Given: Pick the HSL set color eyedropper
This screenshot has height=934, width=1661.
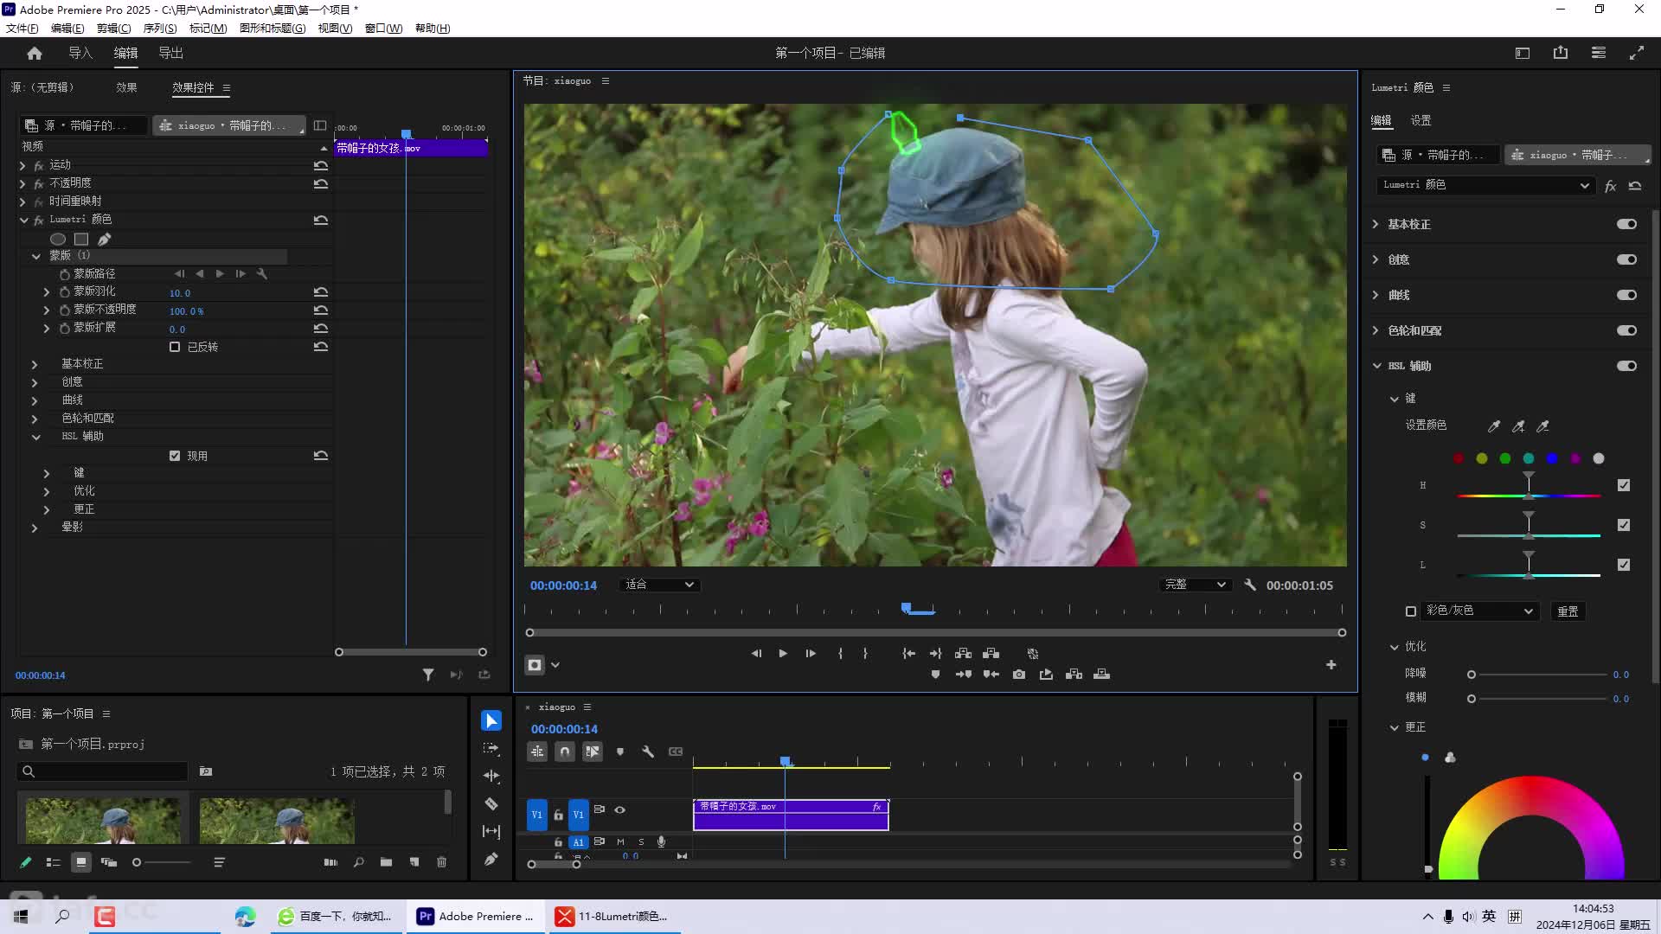Looking at the screenshot, I should point(1494,425).
